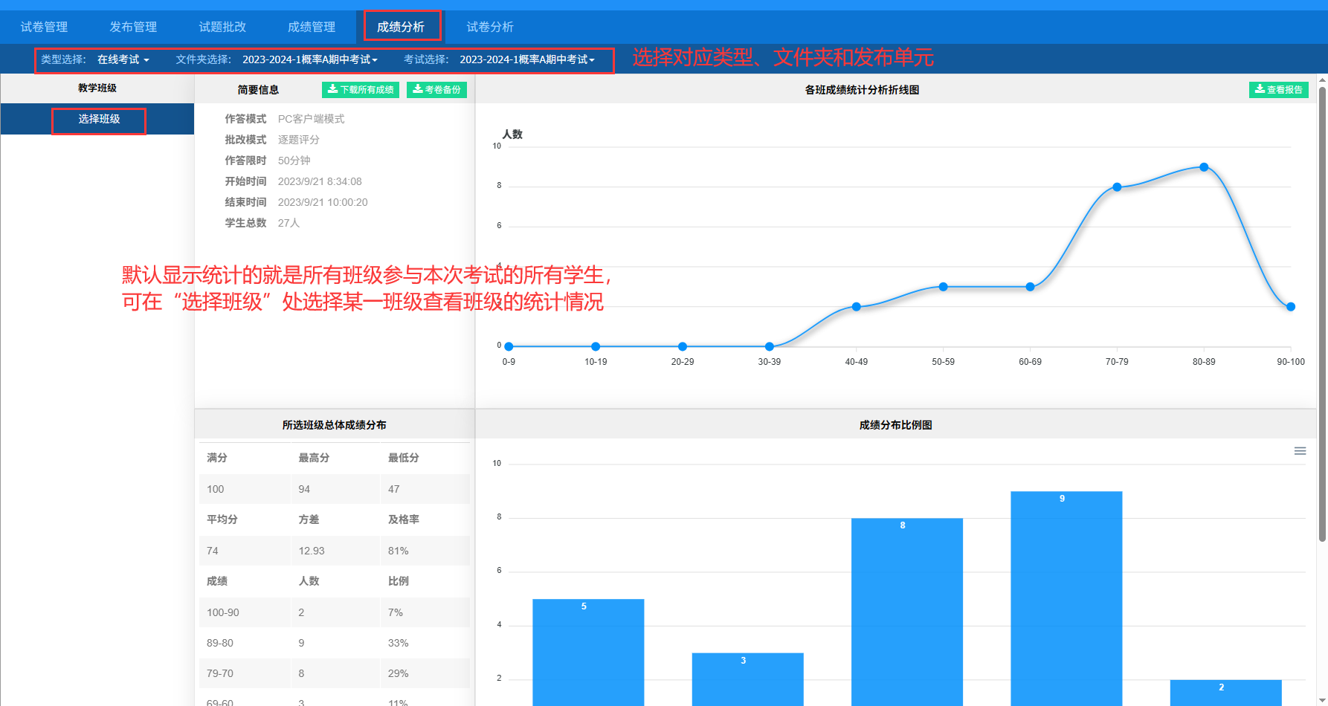Click the full mark value 100
Image resolution: width=1328 pixels, height=706 pixels.
tap(216, 489)
